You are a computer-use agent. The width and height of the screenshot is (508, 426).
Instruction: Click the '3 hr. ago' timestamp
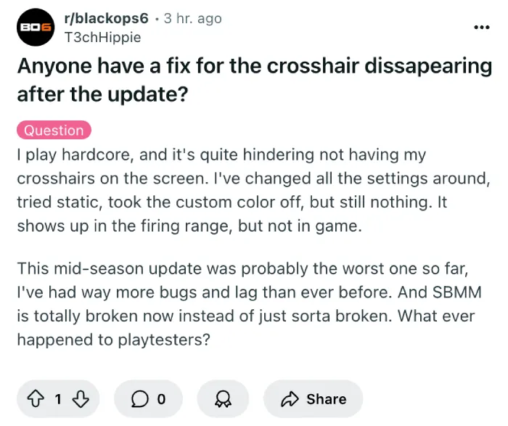point(193,18)
